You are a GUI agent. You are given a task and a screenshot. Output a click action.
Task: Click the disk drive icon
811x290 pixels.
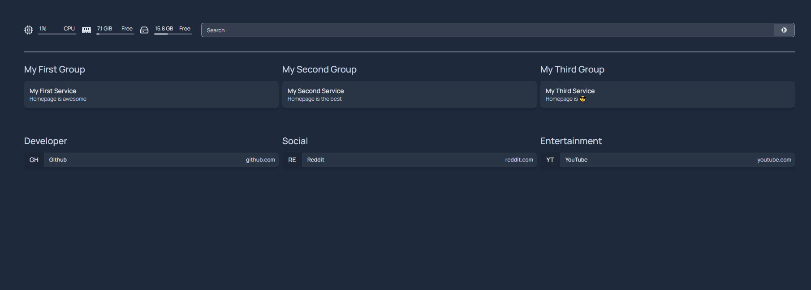(144, 30)
